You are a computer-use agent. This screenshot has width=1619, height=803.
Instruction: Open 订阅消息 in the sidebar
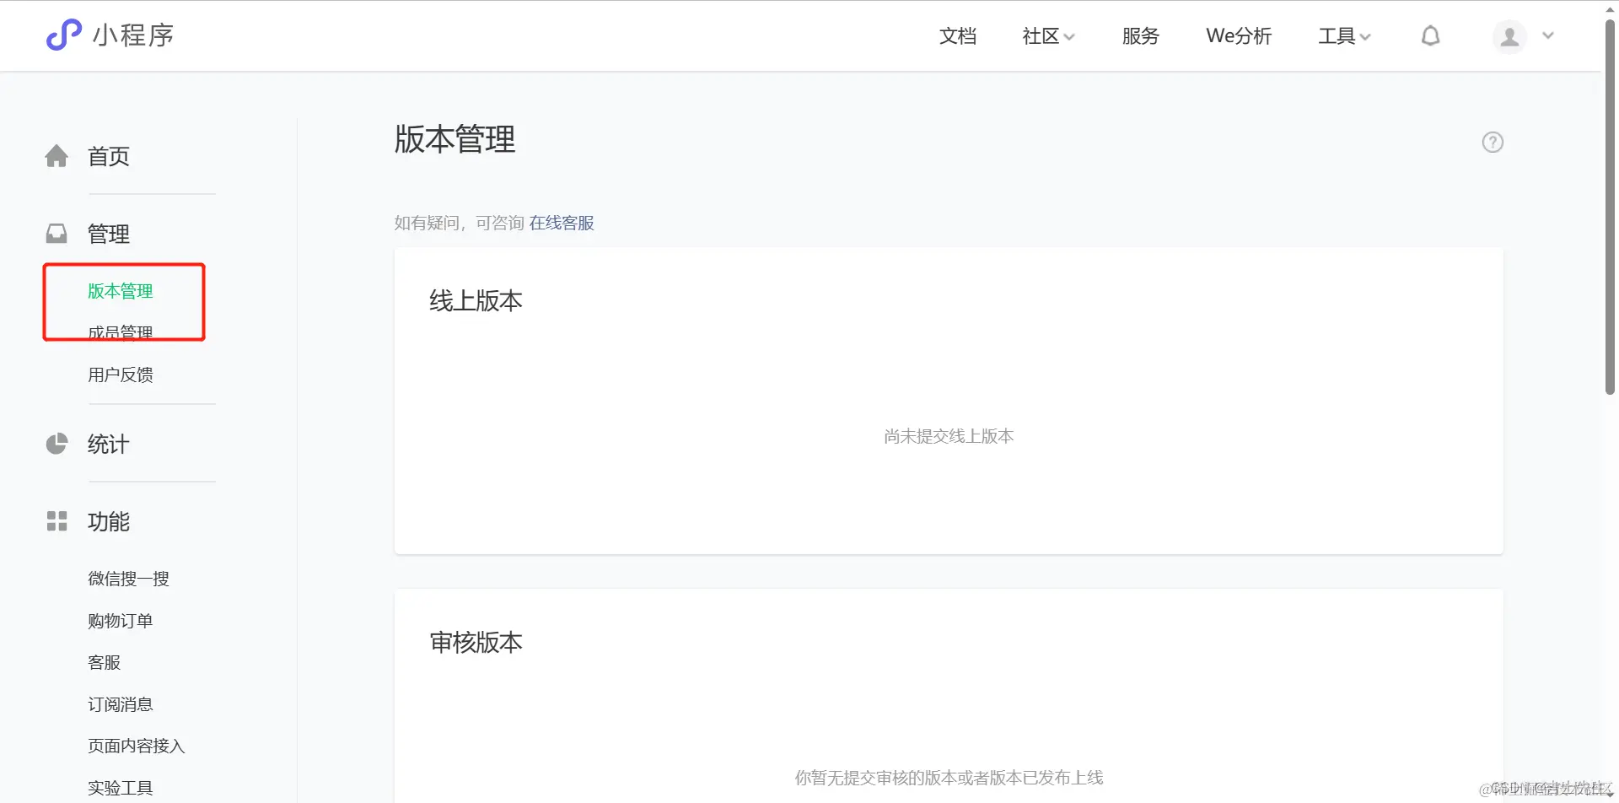click(121, 704)
